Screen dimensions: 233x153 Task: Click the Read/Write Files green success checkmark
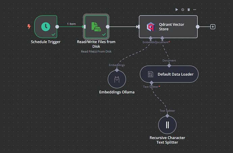104,35
